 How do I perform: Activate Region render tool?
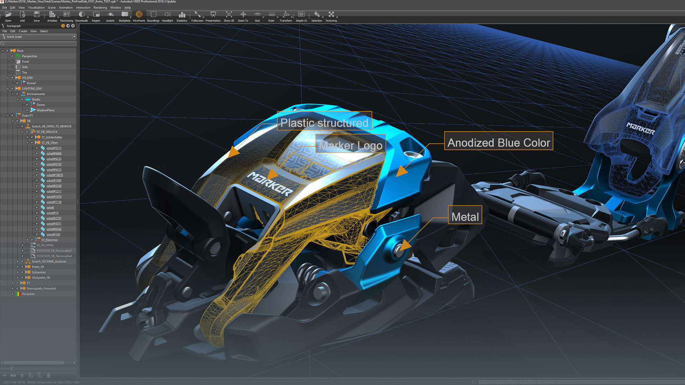(x=96, y=16)
